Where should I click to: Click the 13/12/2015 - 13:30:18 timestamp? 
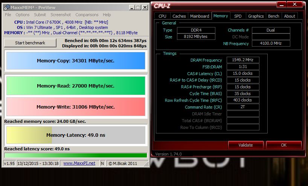pyautogui.click(x=38, y=163)
